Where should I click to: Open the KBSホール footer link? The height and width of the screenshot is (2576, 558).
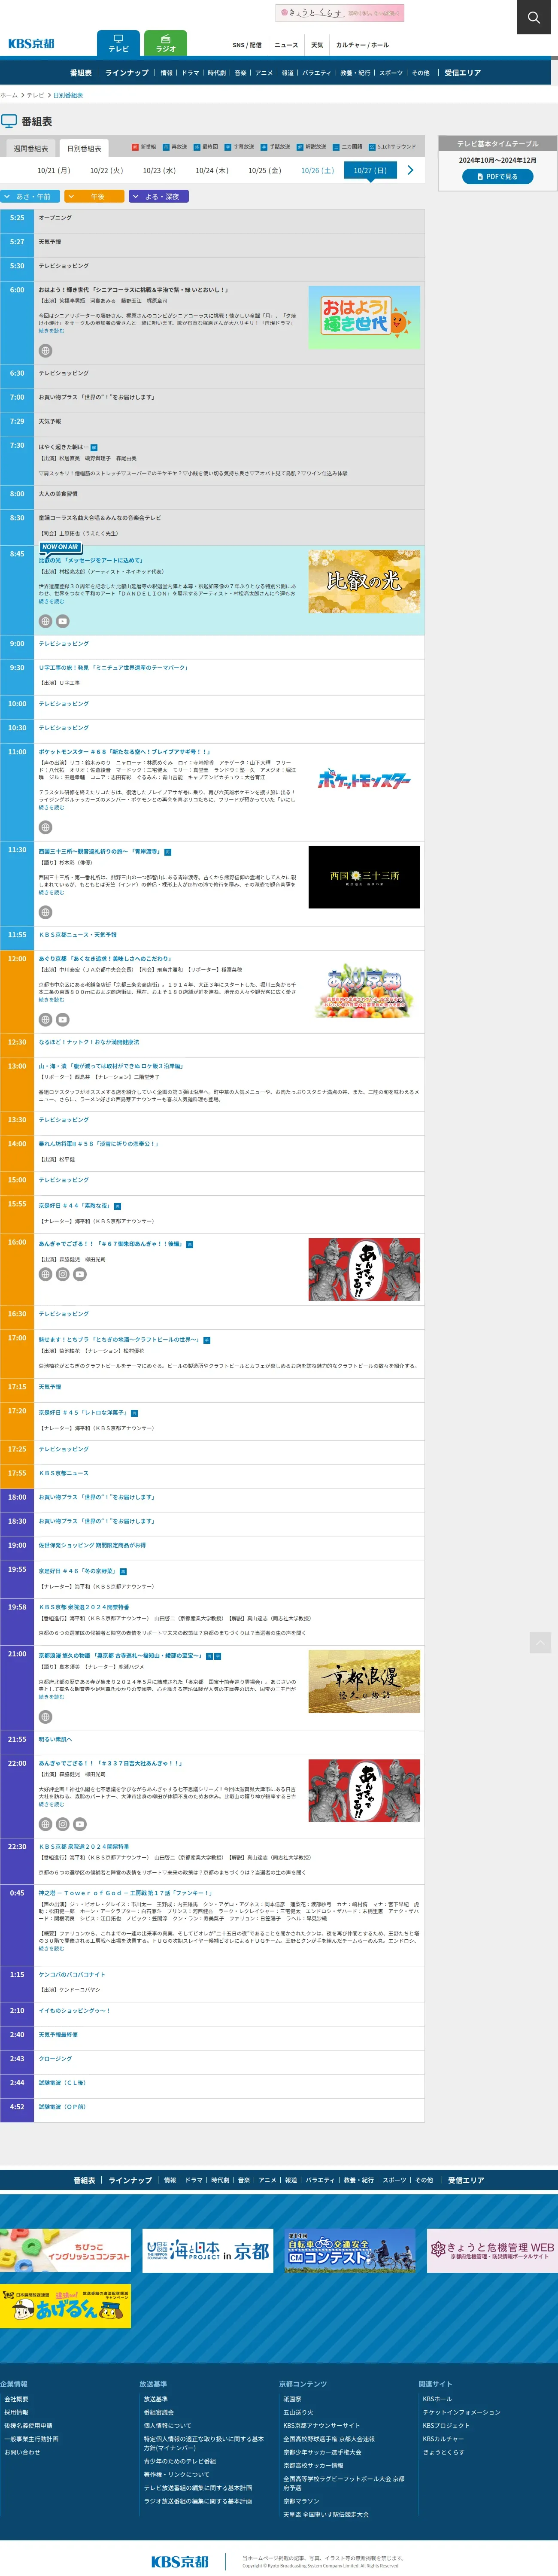[x=437, y=2399]
